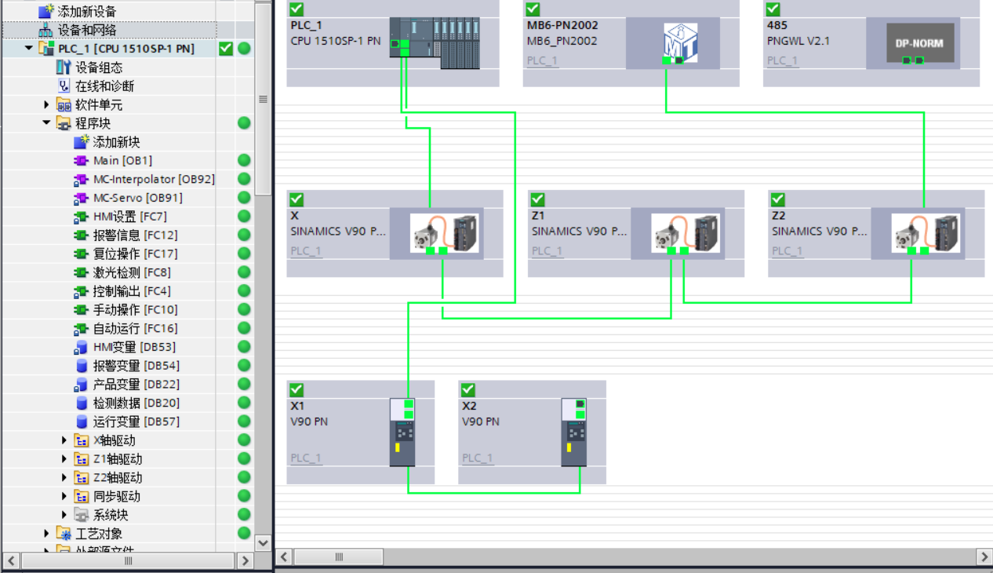Screen dimensions: 993x573
Task: Open the Main [OB1] block
Action: [122, 161]
